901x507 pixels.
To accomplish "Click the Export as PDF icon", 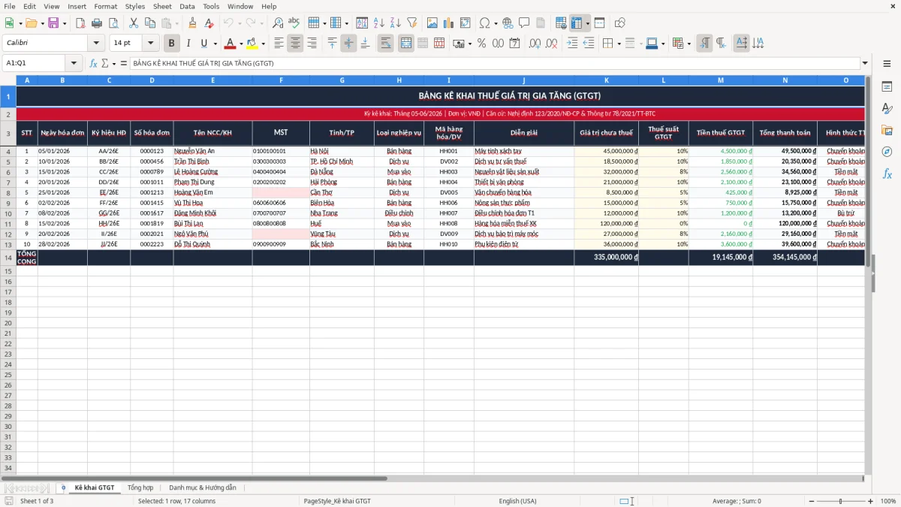I will 80,23.
